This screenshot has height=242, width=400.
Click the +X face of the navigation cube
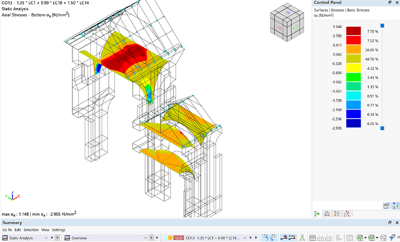pos(279,28)
